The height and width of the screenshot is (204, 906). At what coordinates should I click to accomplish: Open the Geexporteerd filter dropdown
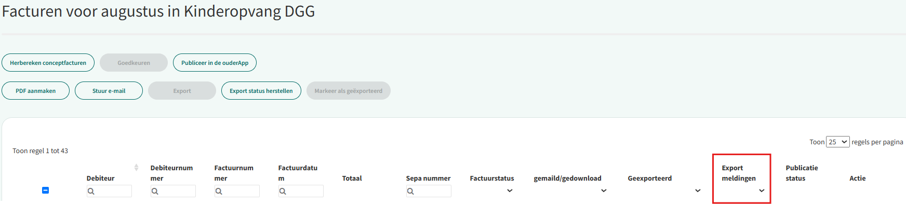[x=698, y=191]
